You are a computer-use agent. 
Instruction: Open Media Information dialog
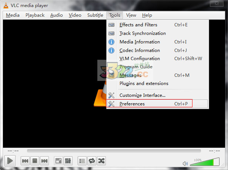tap(158, 42)
